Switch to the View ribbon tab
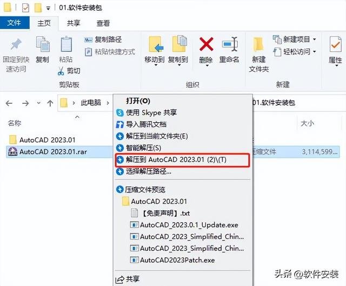This screenshot has width=346, height=286. [103, 23]
